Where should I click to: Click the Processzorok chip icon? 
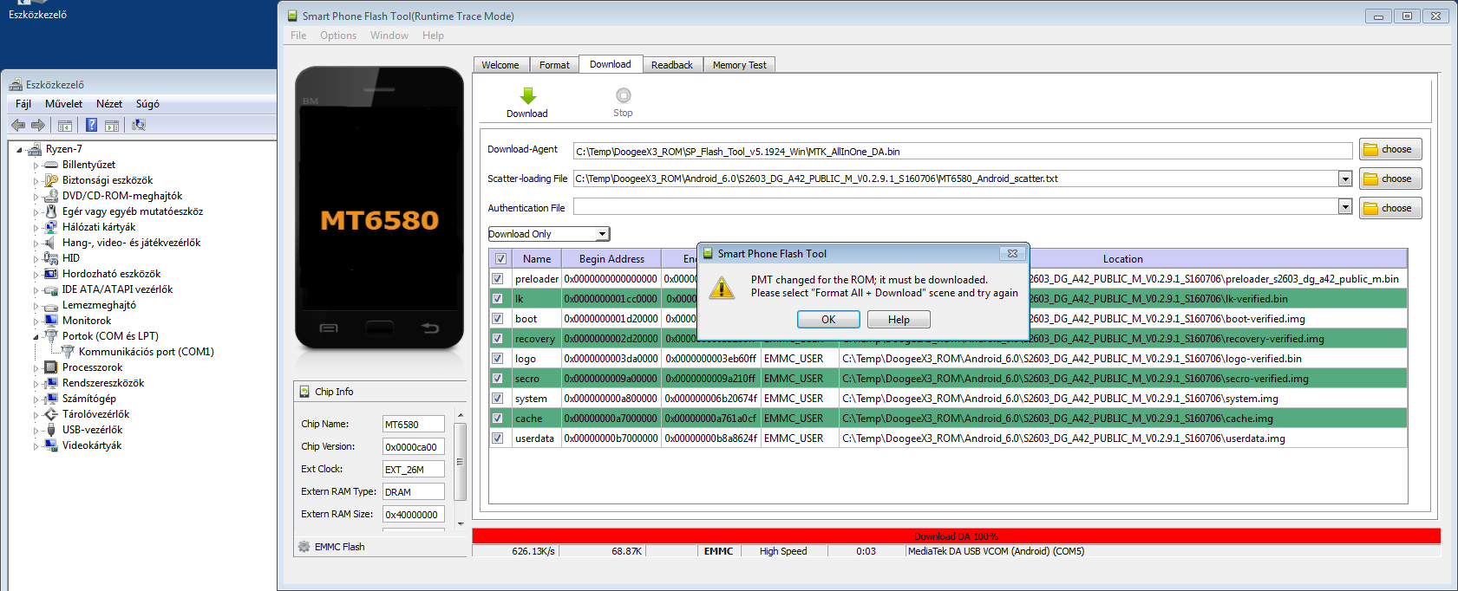point(51,367)
